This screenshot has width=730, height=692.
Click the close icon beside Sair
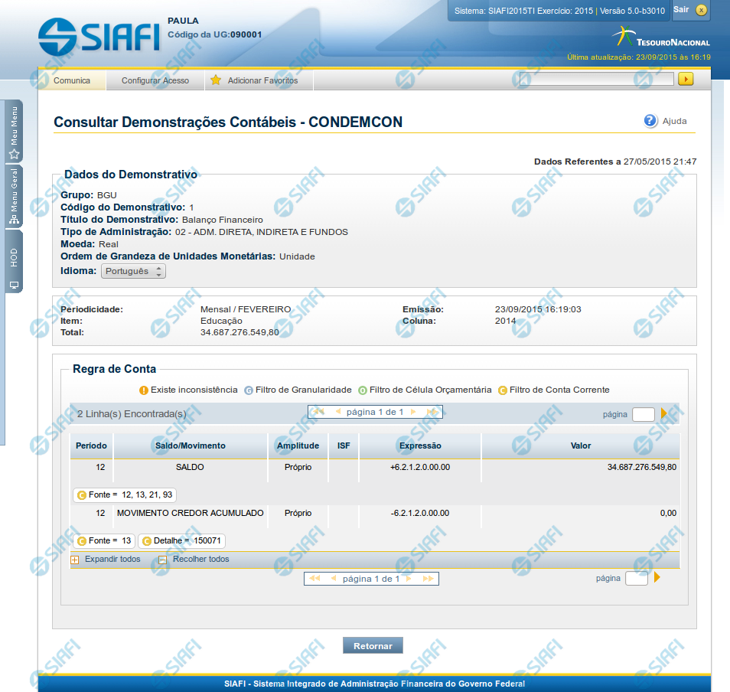[x=701, y=10]
